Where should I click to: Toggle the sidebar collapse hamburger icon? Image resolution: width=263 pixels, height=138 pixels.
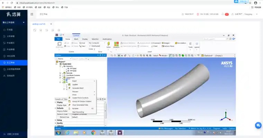[x=32, y=14]
